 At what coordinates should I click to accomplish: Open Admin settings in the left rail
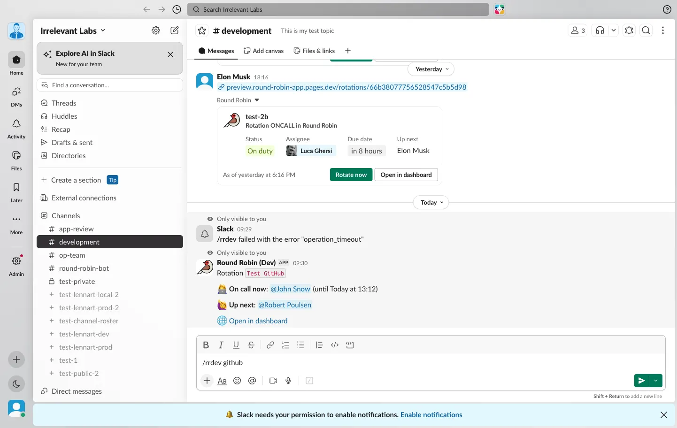coord(16,265)
